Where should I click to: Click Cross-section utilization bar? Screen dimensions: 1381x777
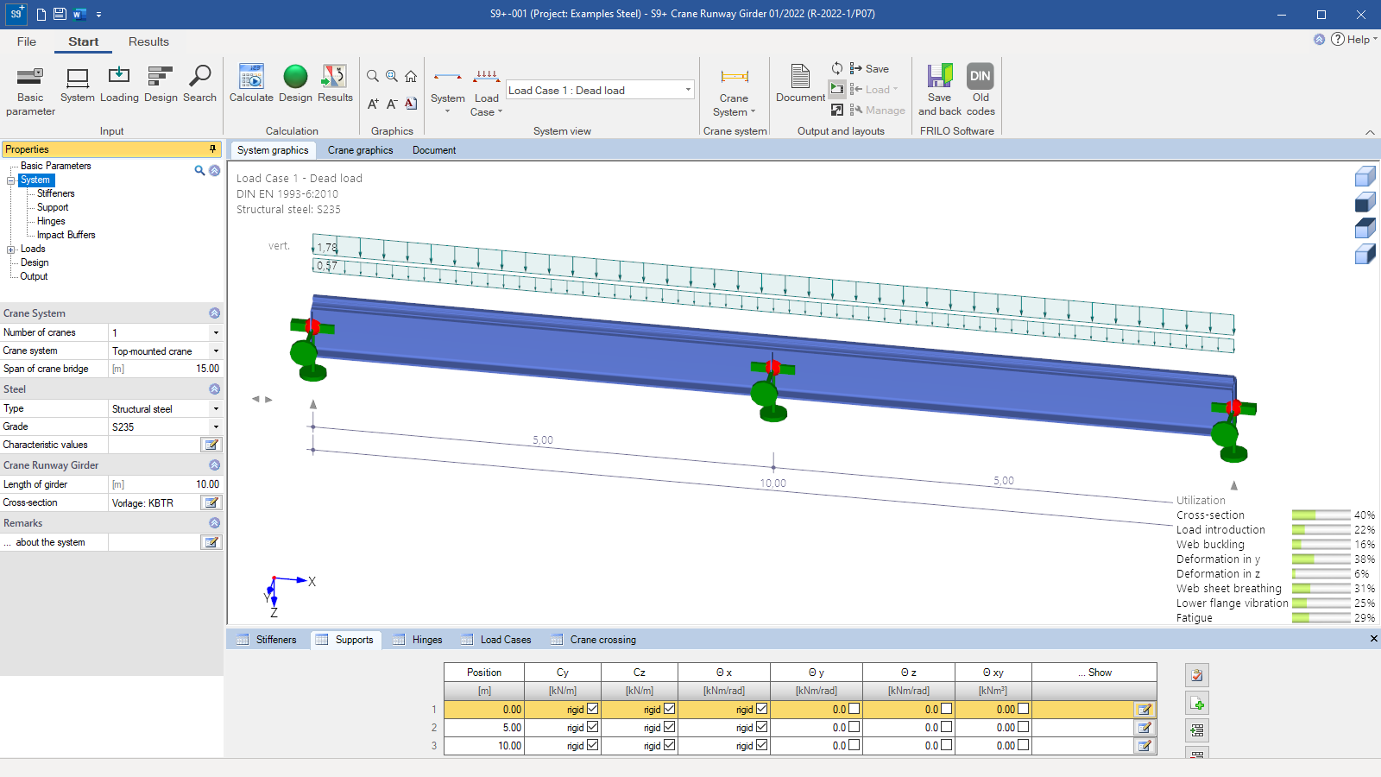pos(1321,515)
